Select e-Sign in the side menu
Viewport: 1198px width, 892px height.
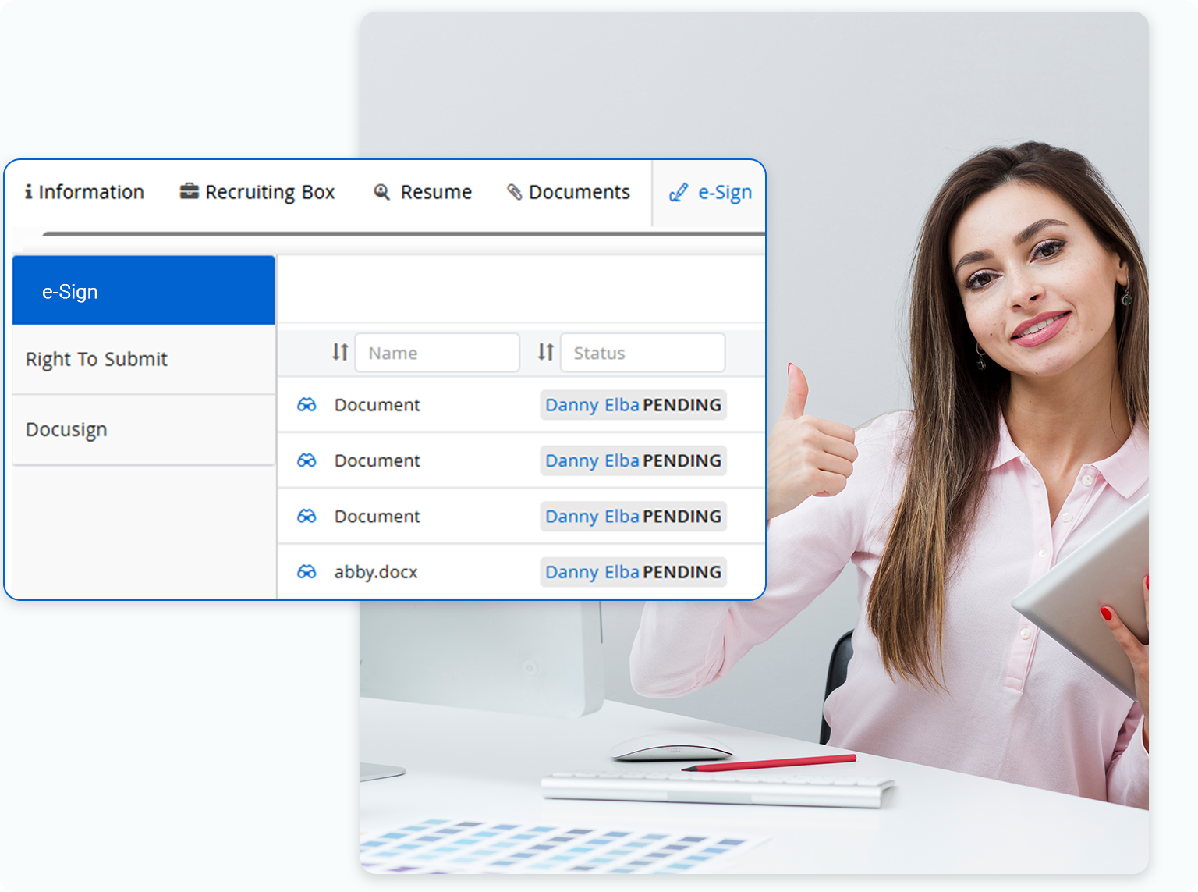144,290
